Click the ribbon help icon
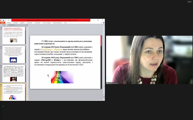This screenshot has width=193, height=120. click(103, 23)
